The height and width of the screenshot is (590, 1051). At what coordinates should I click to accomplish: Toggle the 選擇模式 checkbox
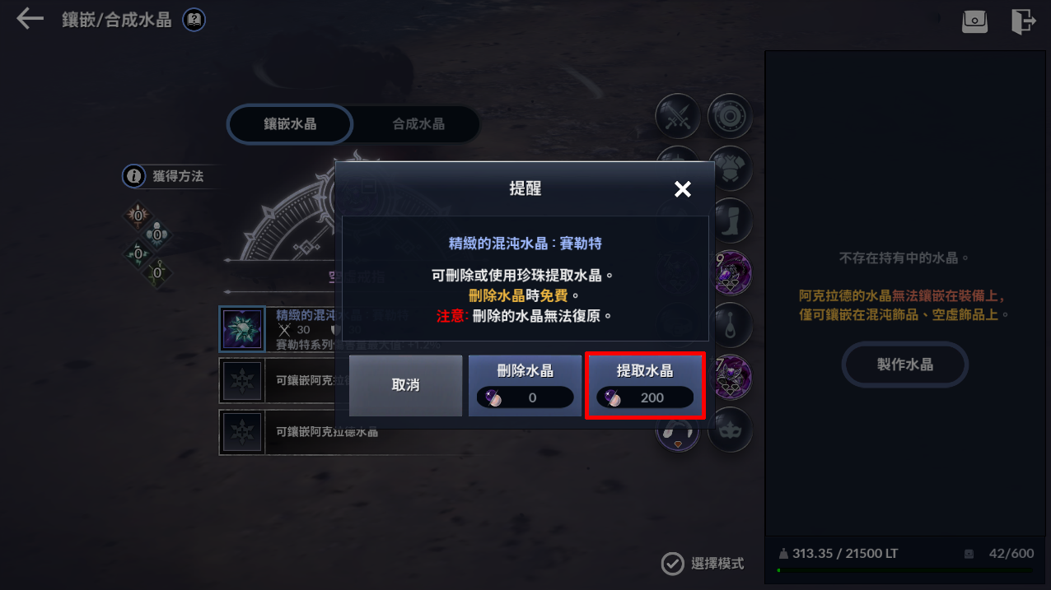[673, 564]
